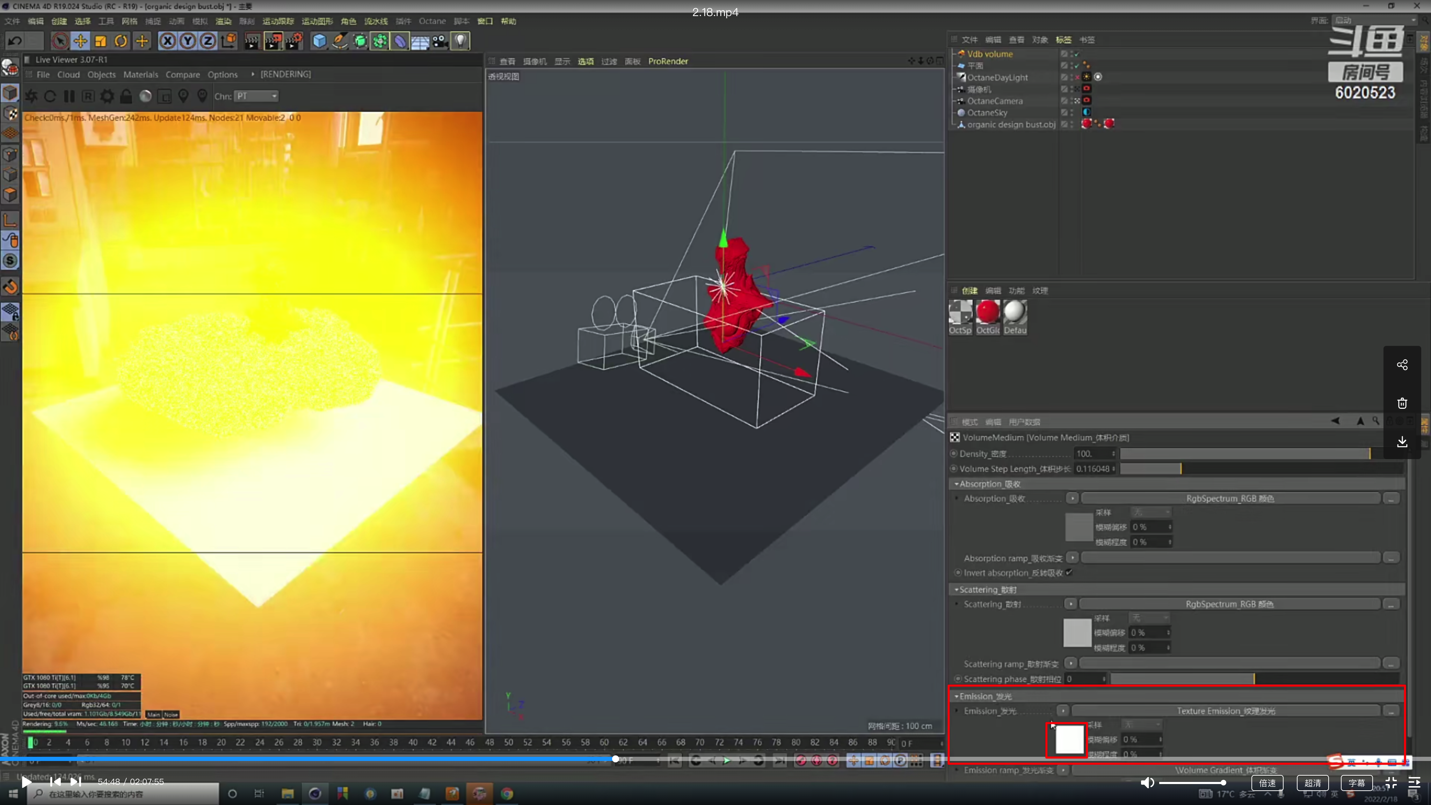
Task: Collapse the Scattering section
Action: [x=957, y=589]
